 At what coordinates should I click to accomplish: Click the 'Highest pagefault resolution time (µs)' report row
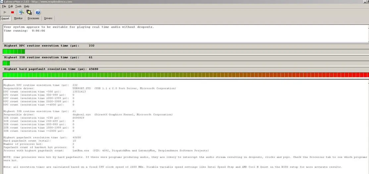(x=42, y=137)
